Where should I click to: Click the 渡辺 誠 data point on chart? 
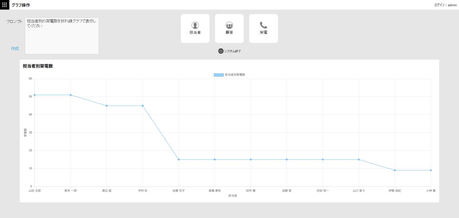tap(107, 106)
